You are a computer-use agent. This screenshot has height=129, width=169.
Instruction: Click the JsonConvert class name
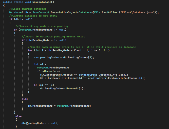41,12
